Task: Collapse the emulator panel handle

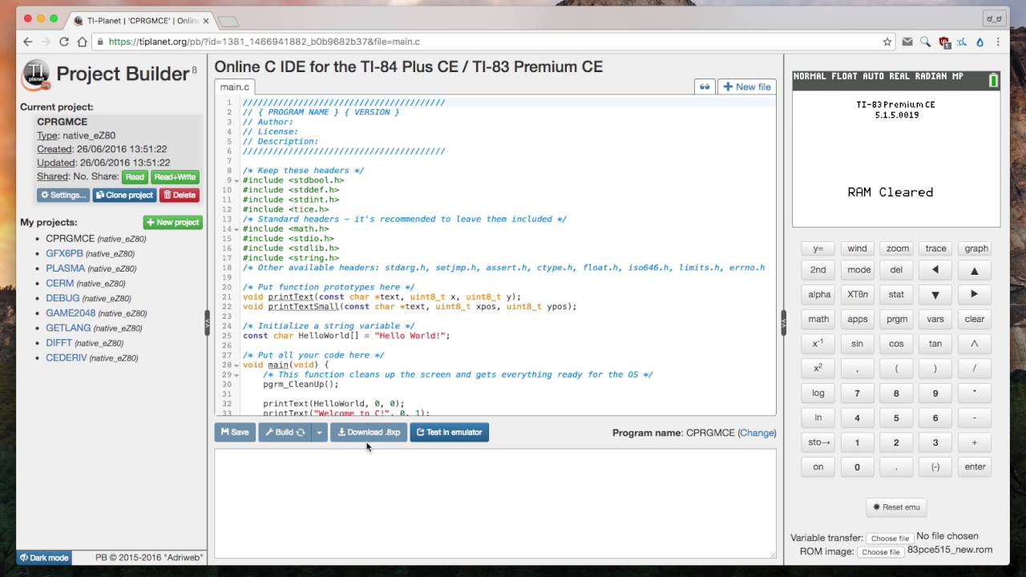Action: pos(784,322)
